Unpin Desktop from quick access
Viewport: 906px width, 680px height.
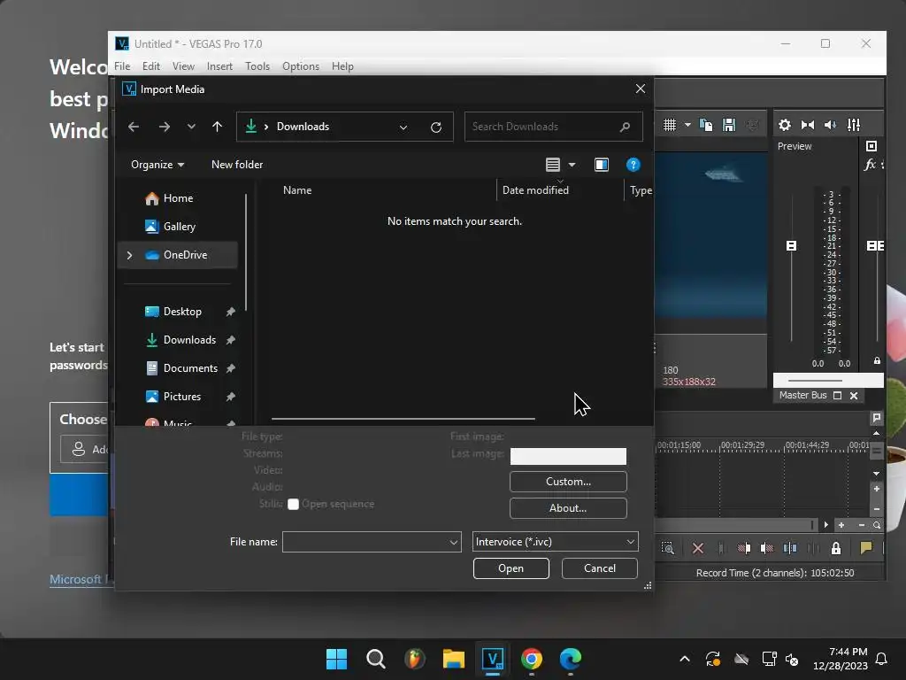coord(231,312)
